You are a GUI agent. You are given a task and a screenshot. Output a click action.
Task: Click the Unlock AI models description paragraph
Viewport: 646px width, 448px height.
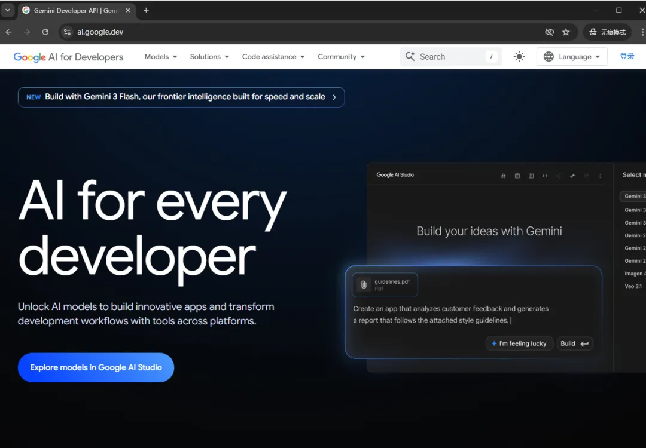pyautogui.click(x=146, y=314)
